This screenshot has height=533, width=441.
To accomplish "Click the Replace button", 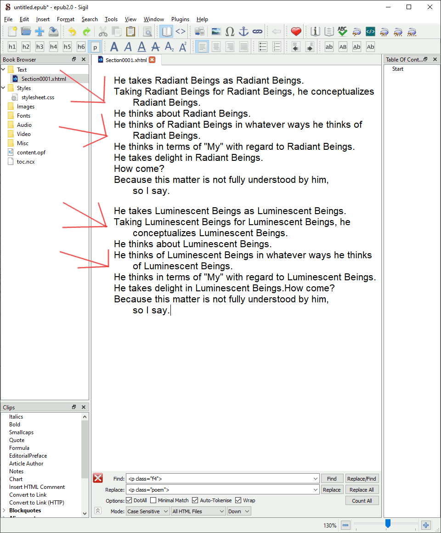I will coord(332,490).
